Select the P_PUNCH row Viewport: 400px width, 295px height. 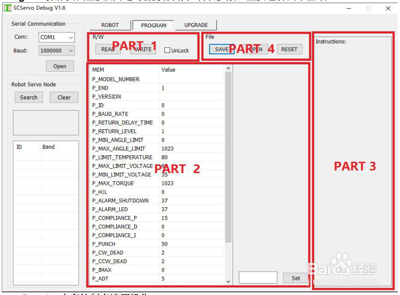pyautogui.click(x=158, y=244)
